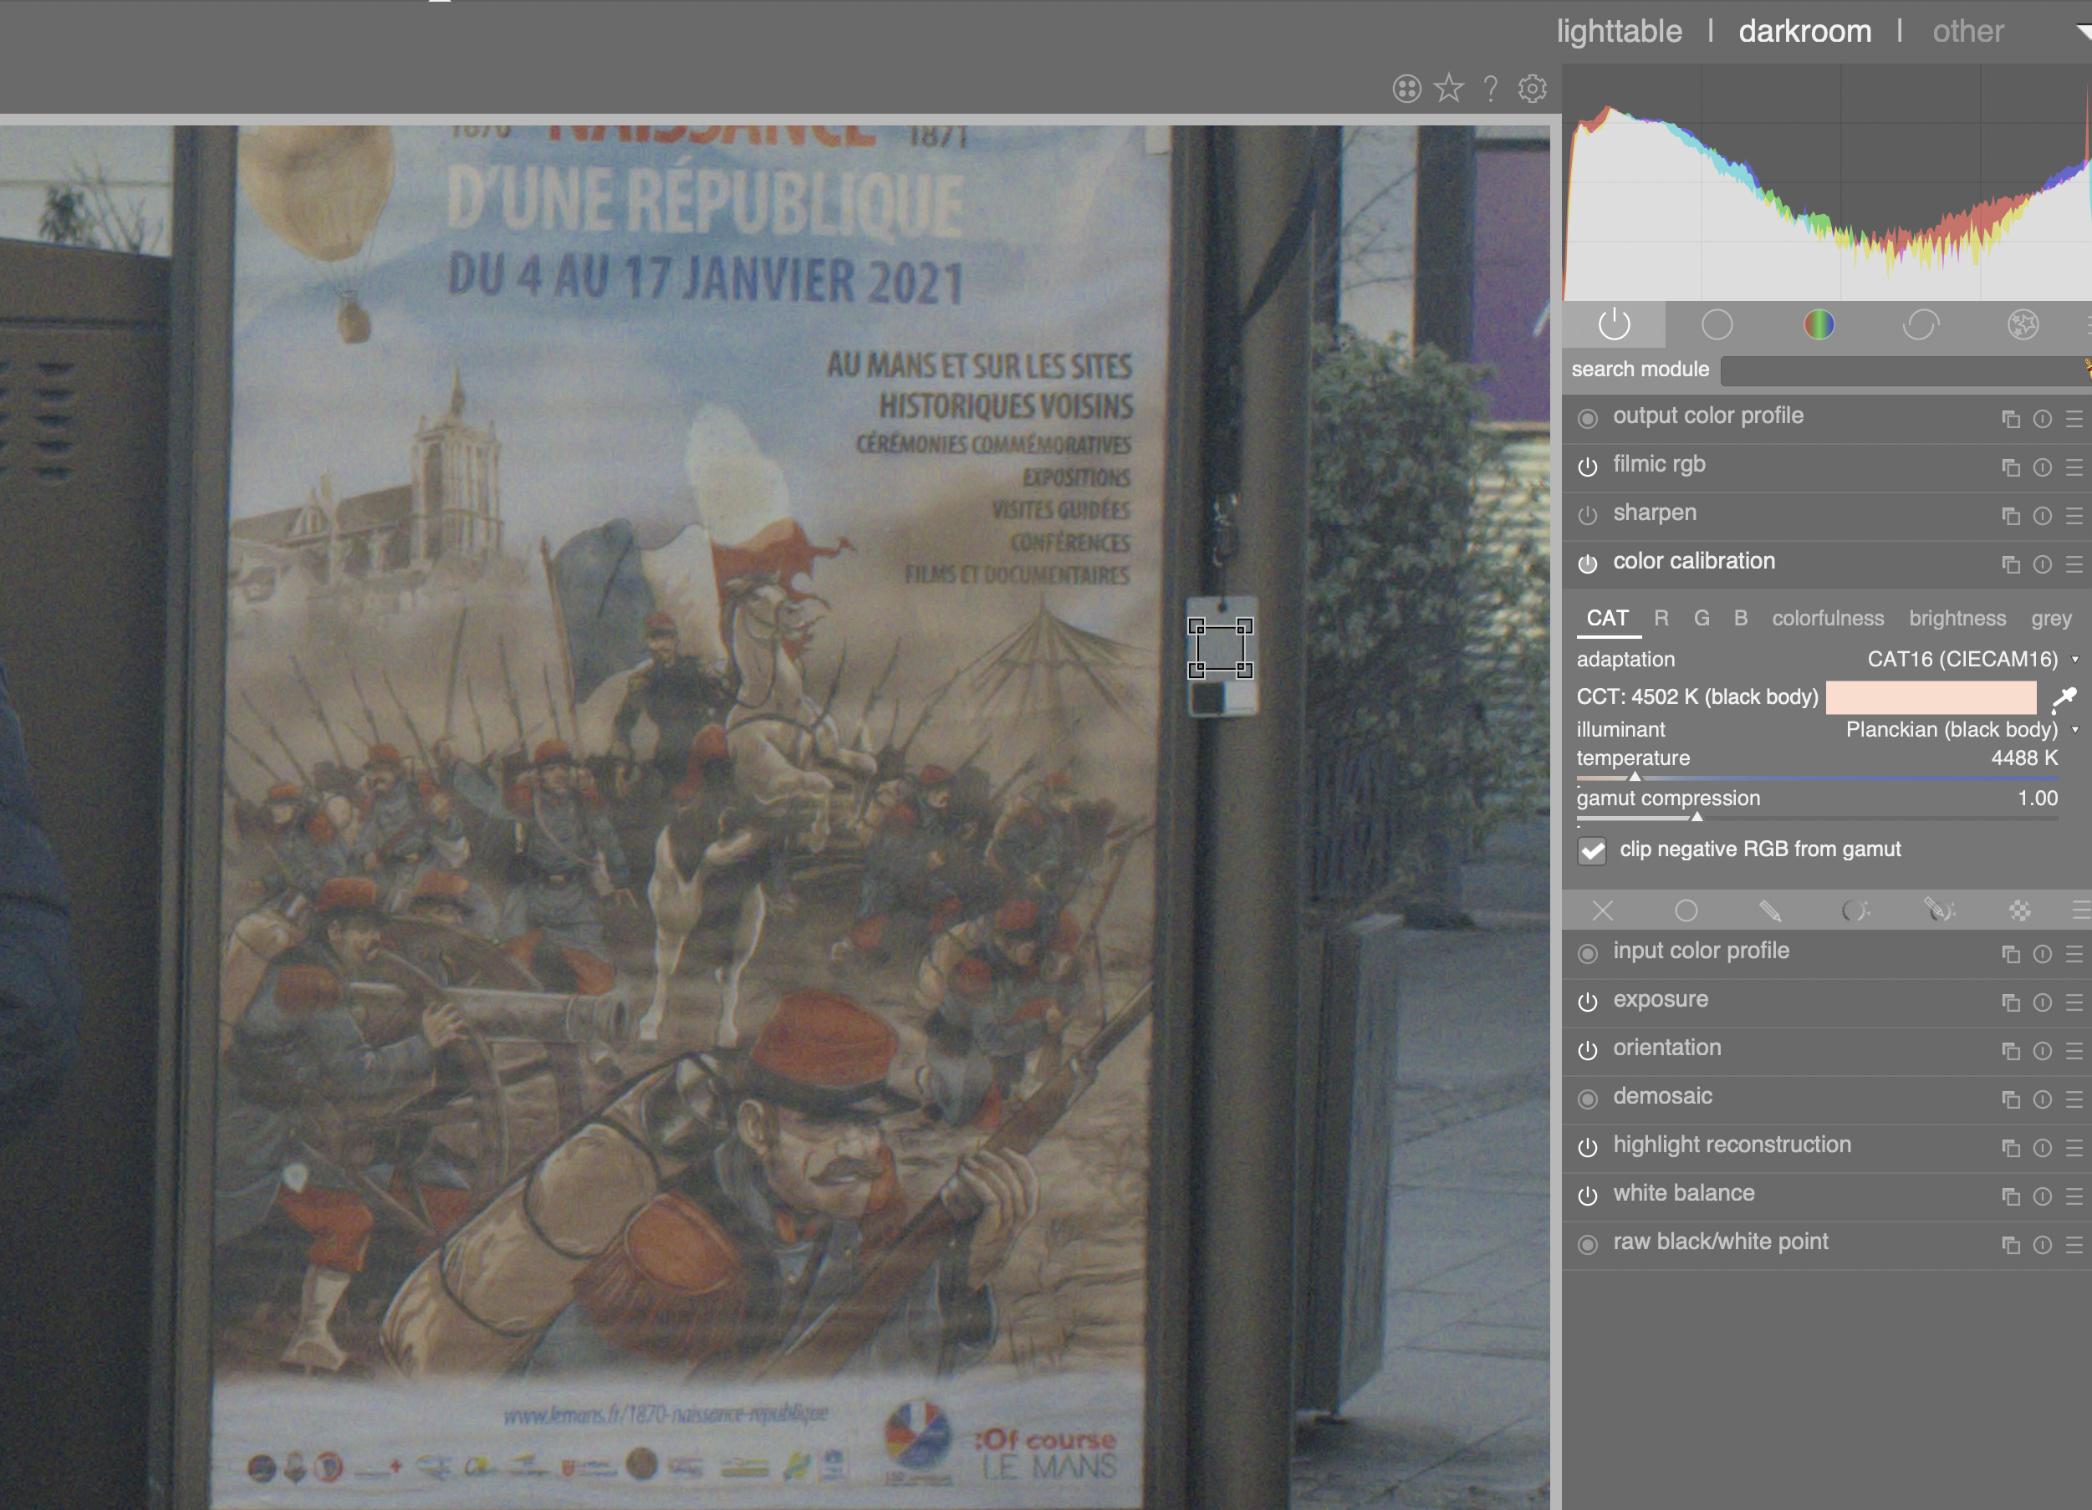
Task: Expand the highlight reconstruction module
Action: (x=1732, y=1145)
